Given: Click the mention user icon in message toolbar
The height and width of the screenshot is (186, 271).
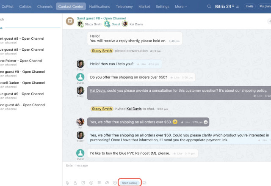Looking at the screenshot, I should click(75, 183).
